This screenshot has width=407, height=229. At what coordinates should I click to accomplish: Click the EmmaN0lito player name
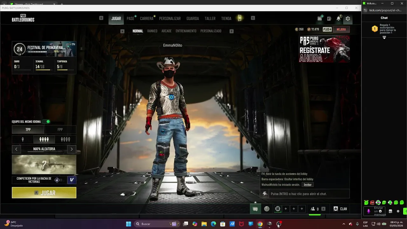pos(173,45)
